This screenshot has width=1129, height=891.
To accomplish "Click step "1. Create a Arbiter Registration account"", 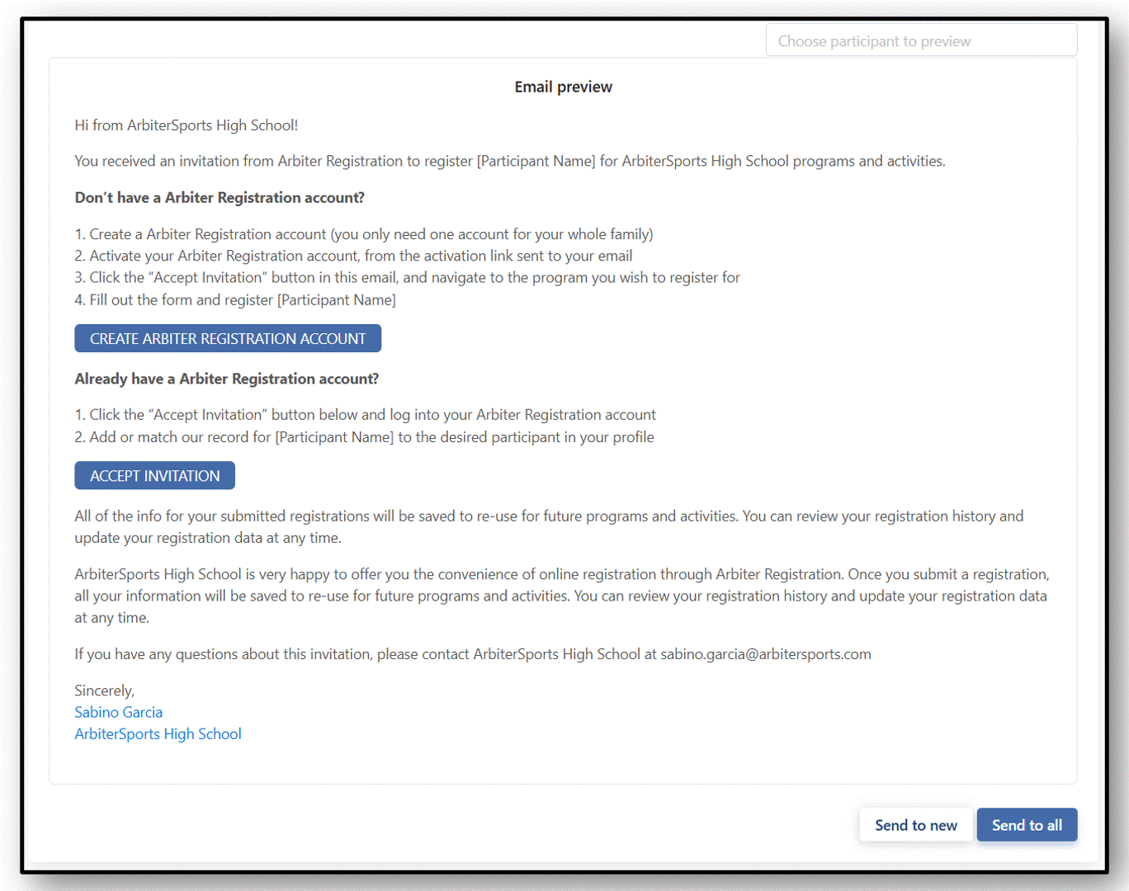I will [364, 234].
